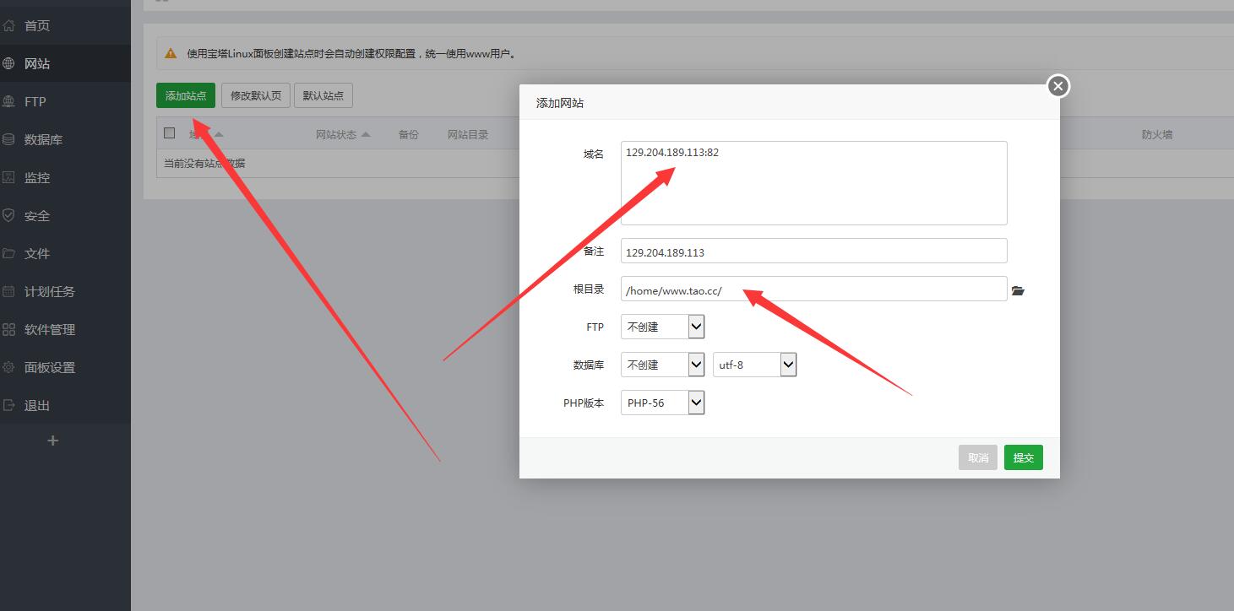This screenshot has height=611, width=1234.
Task: Click the FTP icon in sidebar
Action: click(x=9, y=101)
